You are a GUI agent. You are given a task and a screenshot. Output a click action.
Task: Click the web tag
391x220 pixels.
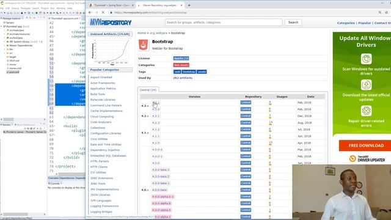[177, 72]
